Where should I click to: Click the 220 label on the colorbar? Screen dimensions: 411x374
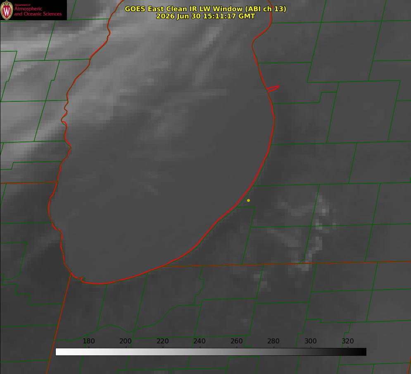pyautogui.click(x=162, y=341)
